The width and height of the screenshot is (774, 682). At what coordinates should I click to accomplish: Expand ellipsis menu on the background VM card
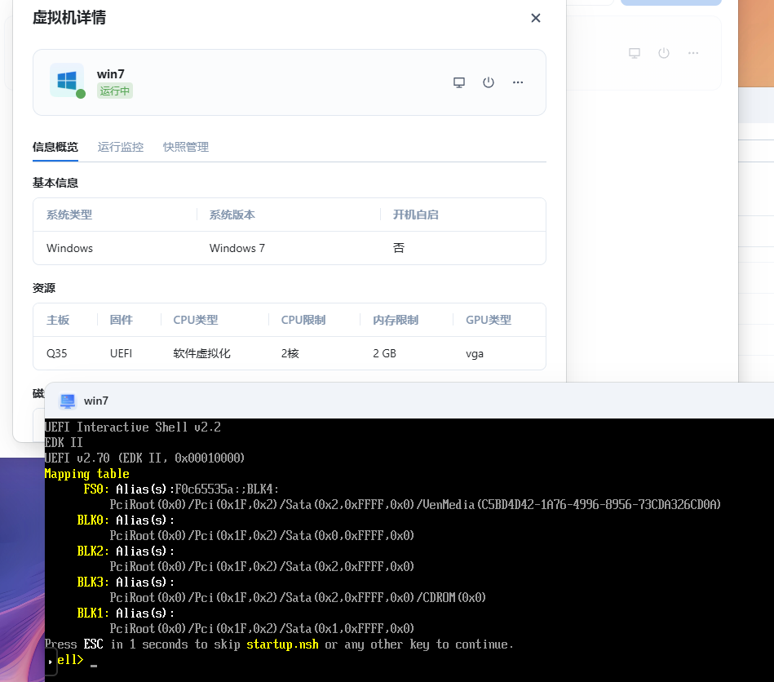pyautogui.click(x=693, y=53)
